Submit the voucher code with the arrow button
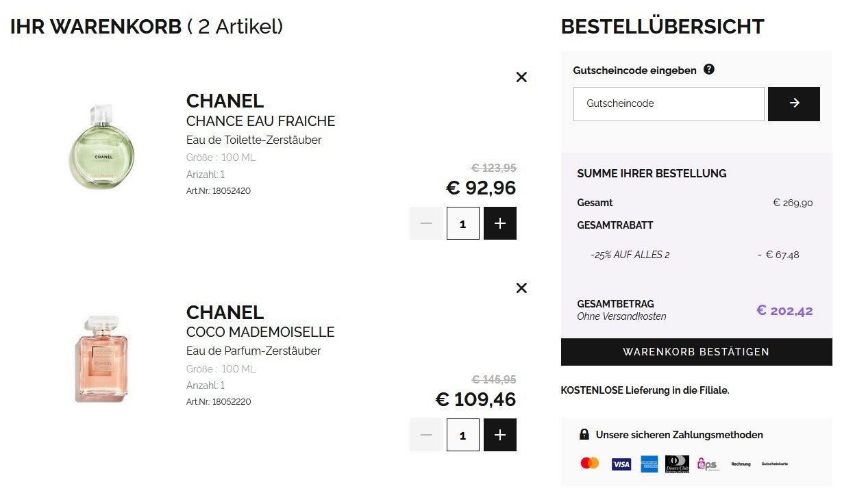842x491 pixels. click(794, 103)
